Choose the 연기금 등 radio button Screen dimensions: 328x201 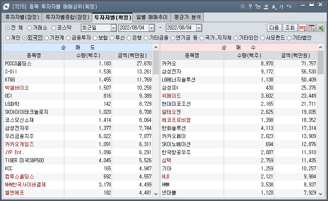[x=173, y=38]
